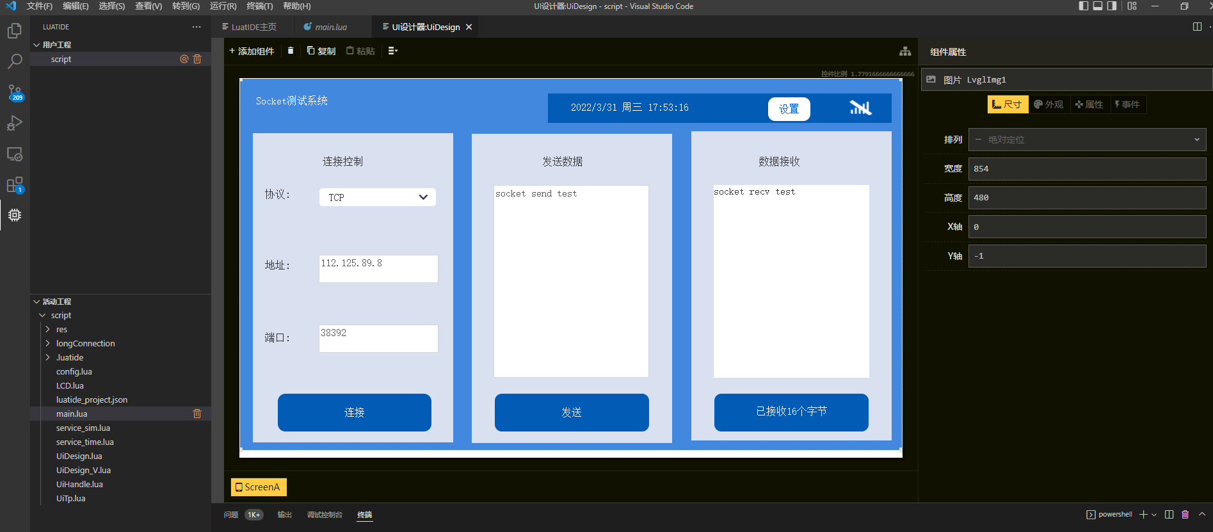The image size is (1213, 532).
Task: Collapse the 活动工程 section
Action: [36, 302]
